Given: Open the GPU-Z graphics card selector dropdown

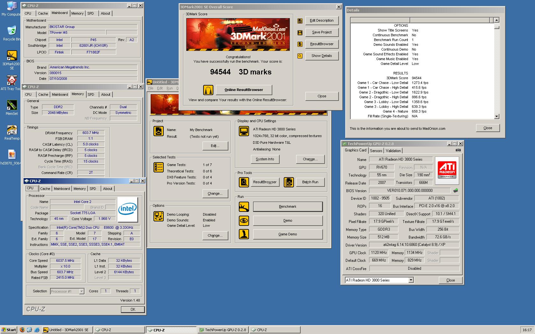Looking at the screenshot, I should [411, 280].
